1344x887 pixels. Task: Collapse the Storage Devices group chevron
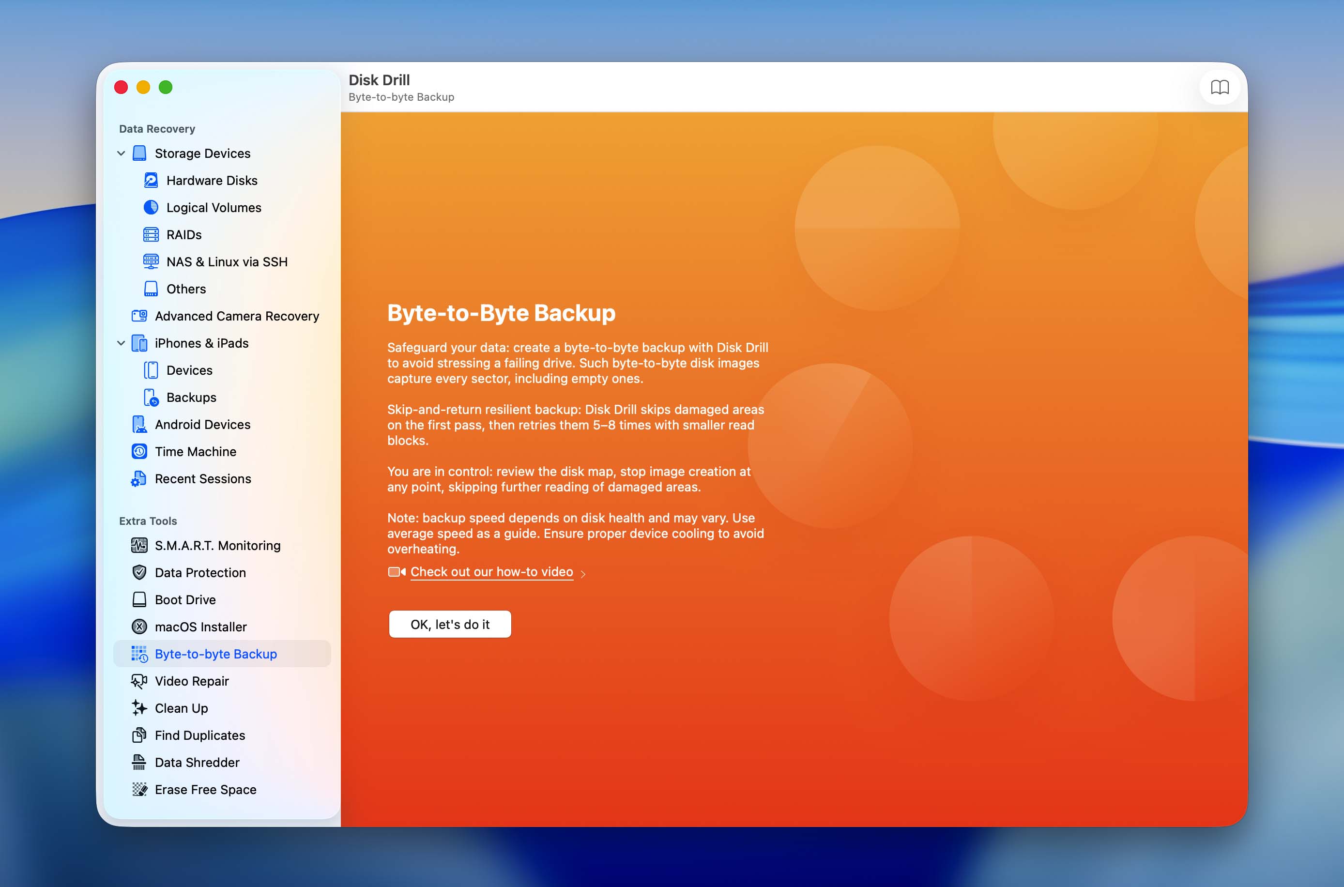click(121, 153)
